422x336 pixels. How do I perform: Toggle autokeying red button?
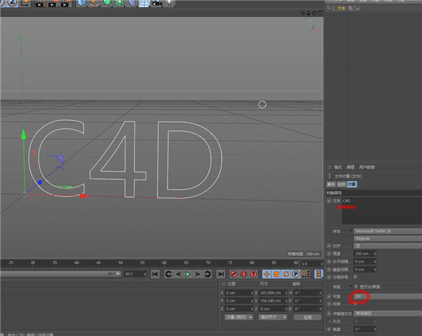[243, 274]
